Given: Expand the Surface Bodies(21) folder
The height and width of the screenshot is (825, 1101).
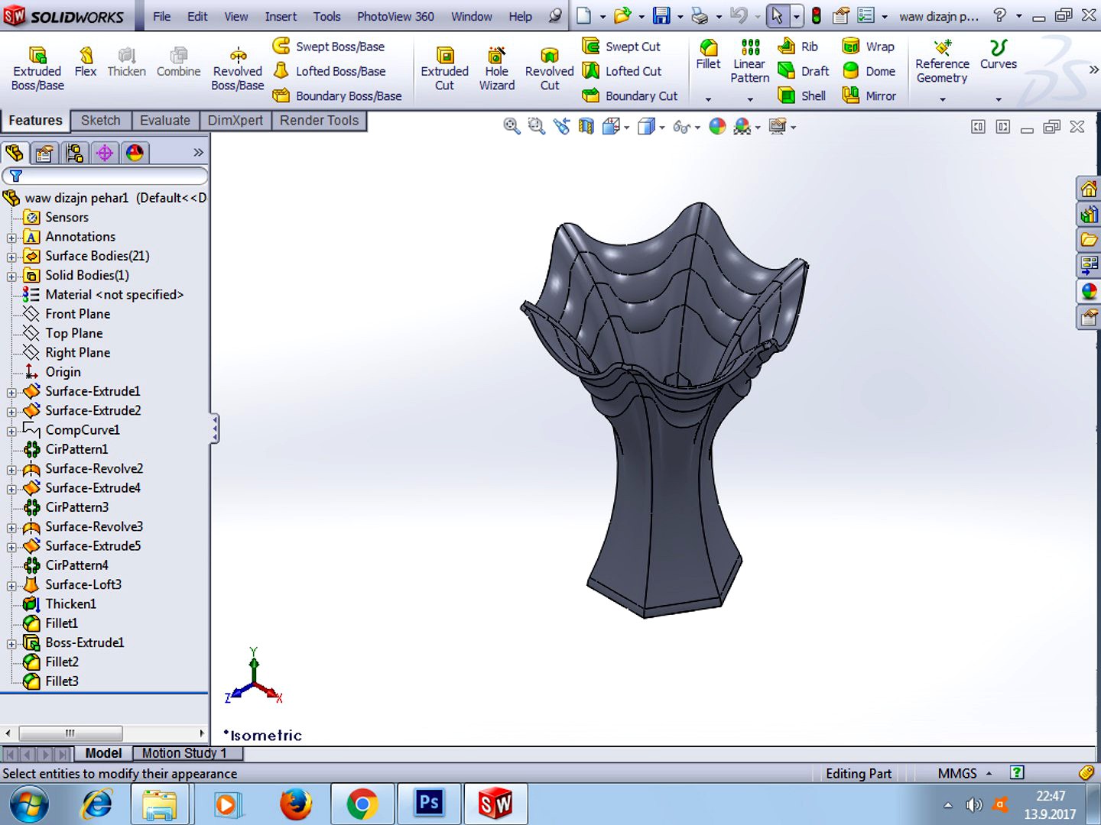Looking at the screenshot, I should [x=11, y=257].
